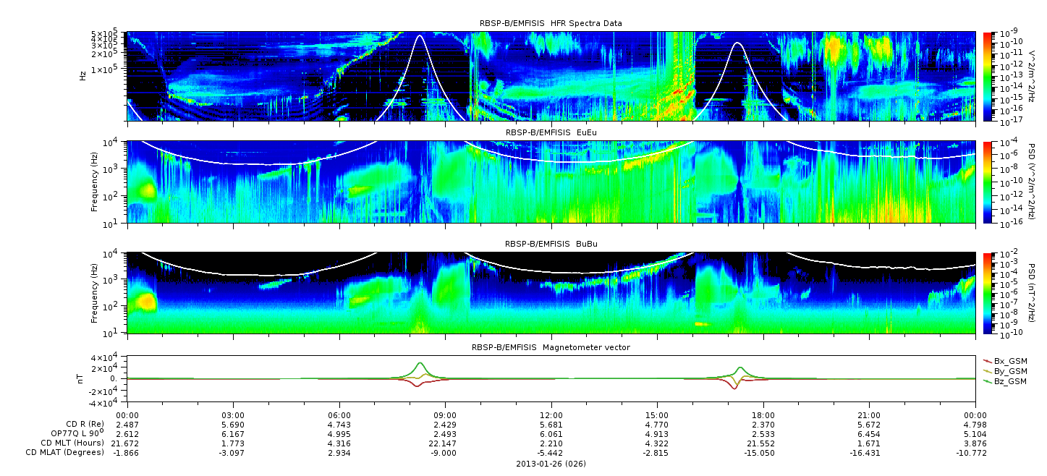Click the HFR Spectra Data panel title
Image resolution: width=1047 pixels, height=476 pixels.
[x=551, y=23]
